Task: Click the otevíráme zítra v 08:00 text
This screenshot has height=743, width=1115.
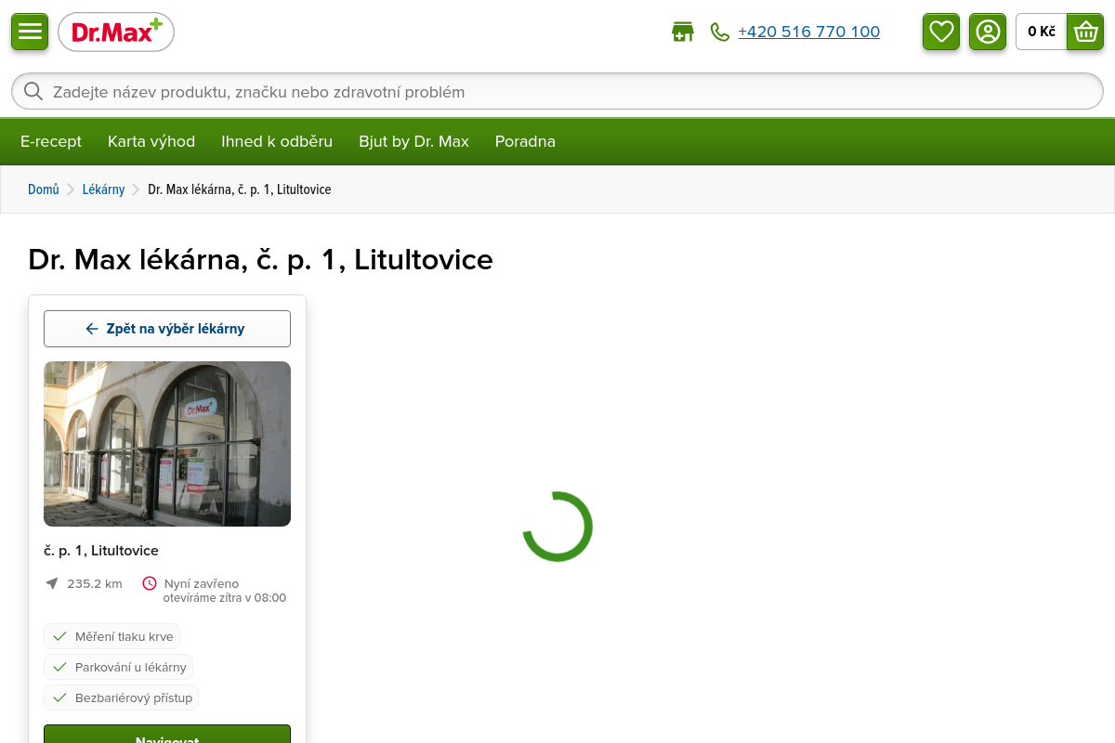Action: (225, 598)
